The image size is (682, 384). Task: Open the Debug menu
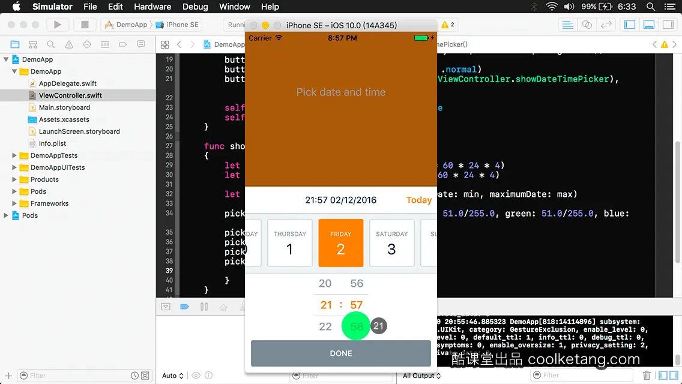[195, 7]
